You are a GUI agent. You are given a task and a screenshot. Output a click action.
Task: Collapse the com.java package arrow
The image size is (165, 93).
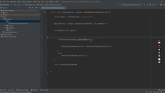coord(3,19)
